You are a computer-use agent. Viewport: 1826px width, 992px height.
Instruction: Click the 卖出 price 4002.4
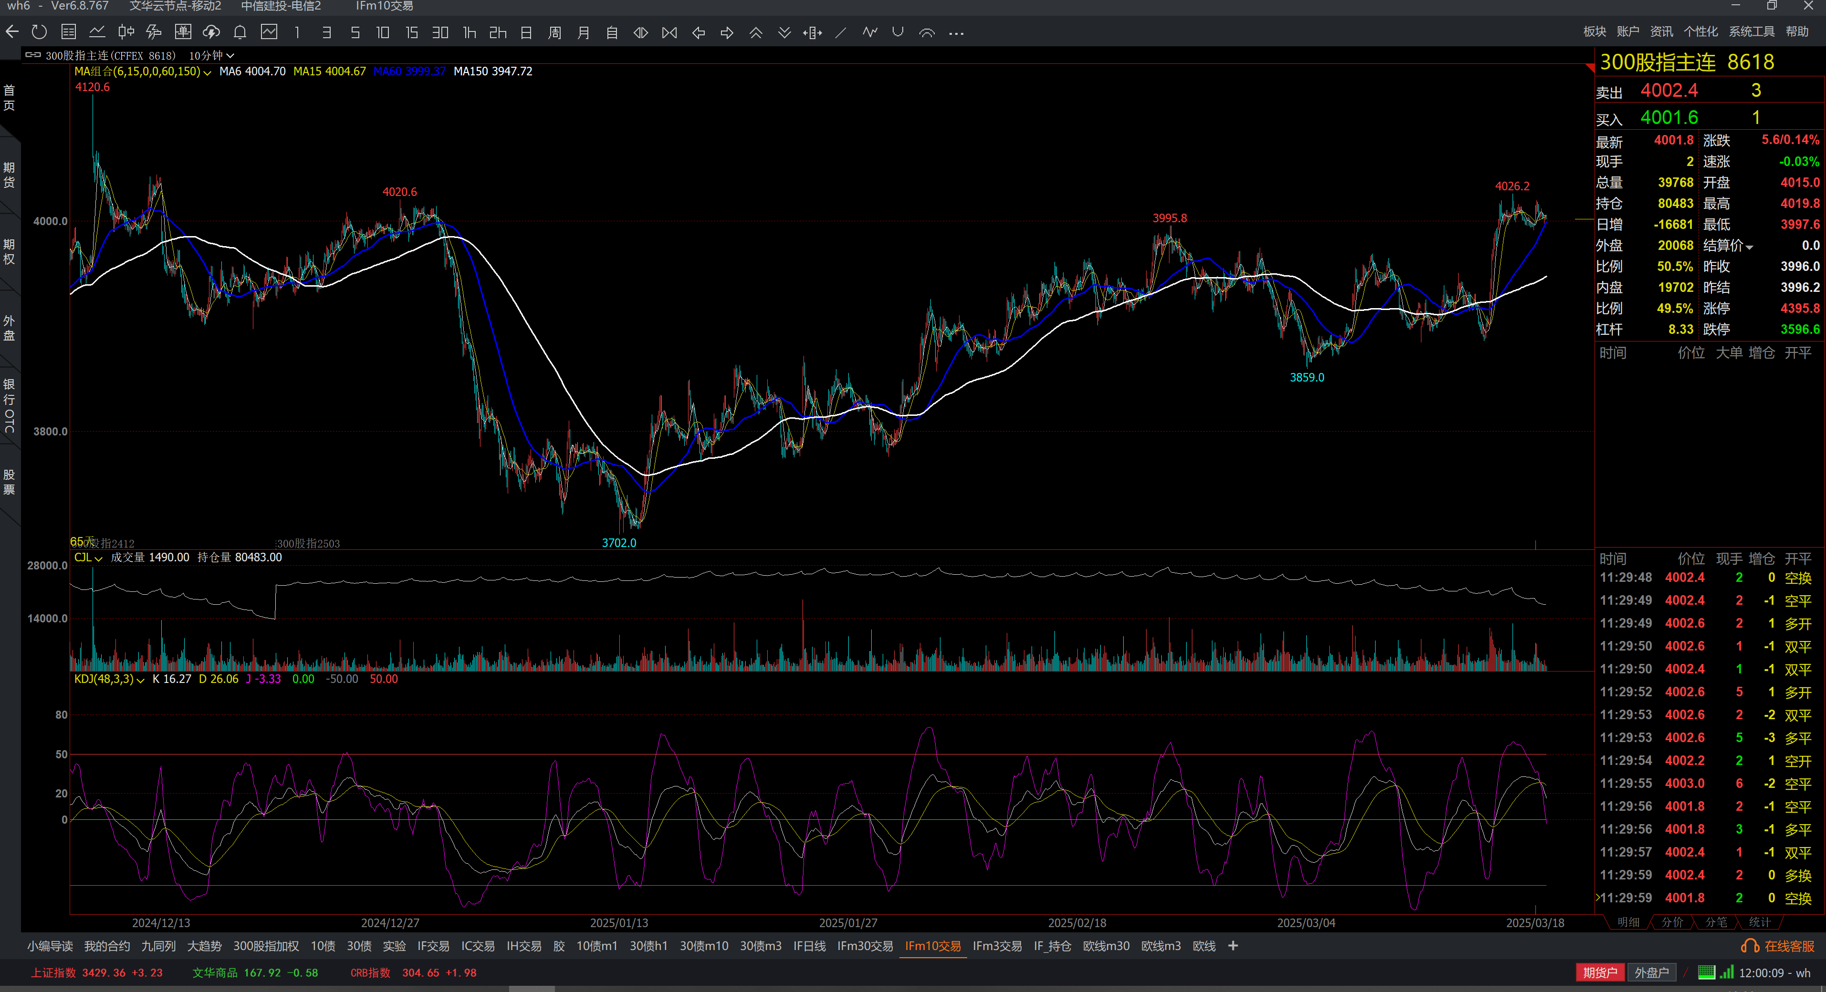pos(1669,91)
